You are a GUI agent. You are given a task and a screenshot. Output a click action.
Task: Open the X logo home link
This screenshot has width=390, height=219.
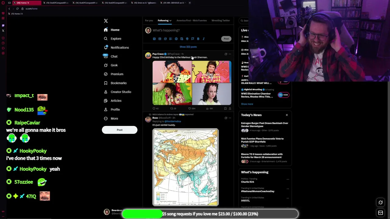click(106, 21)
